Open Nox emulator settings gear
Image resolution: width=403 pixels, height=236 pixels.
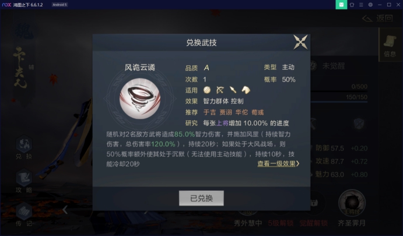(370, 5)
